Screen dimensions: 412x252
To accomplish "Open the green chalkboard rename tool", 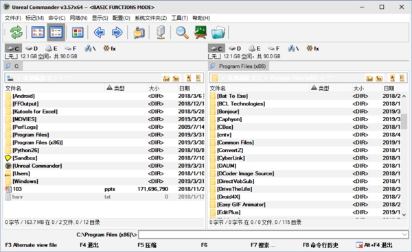I will tap(201, 32).
